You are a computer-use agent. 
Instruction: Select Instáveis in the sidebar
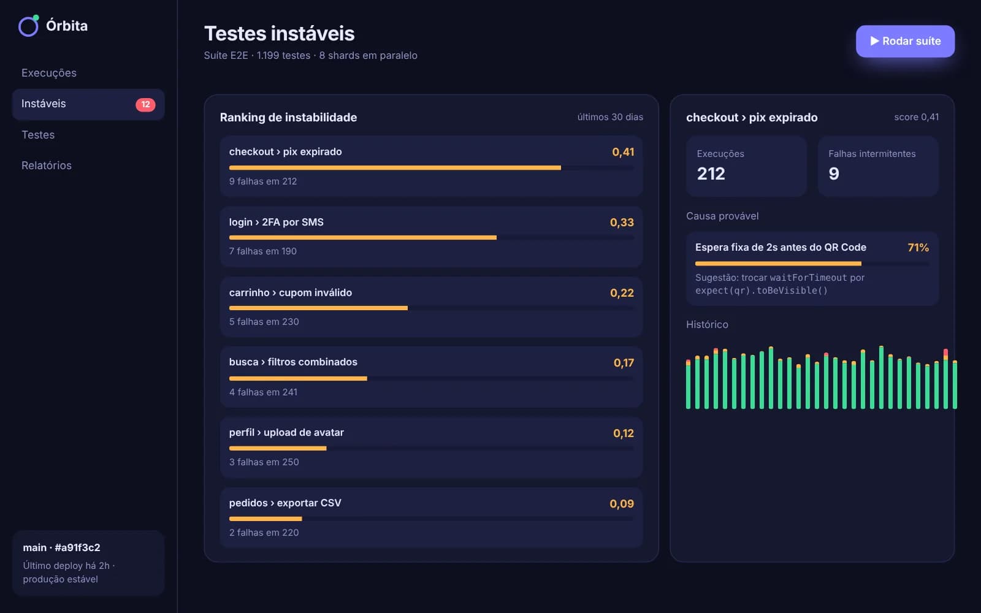88,104
